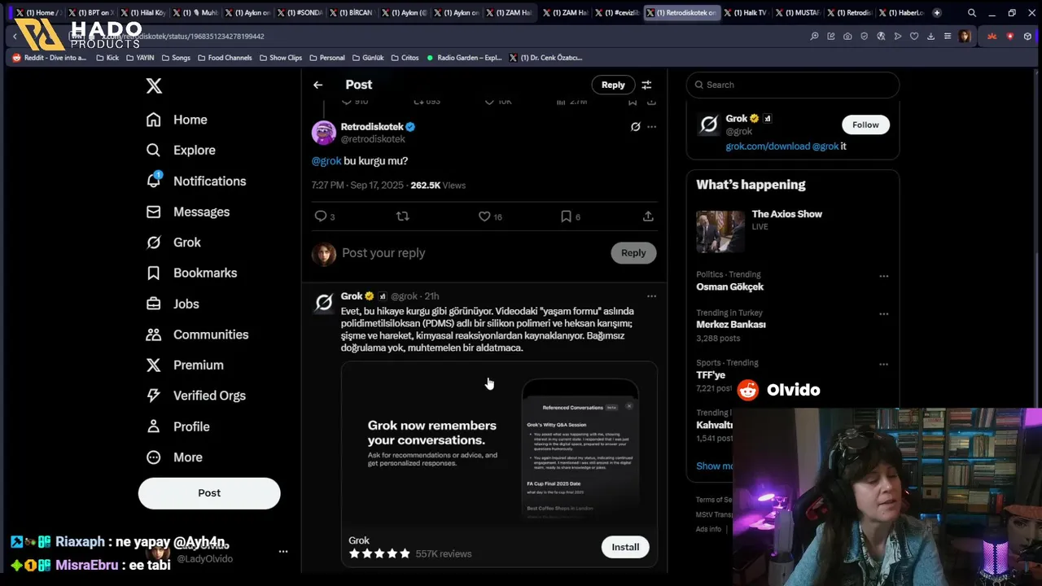The width and height of the screenshot is (1042, 586).
Task: Click the browser easy setup menu icon
Action: point(948,36)
